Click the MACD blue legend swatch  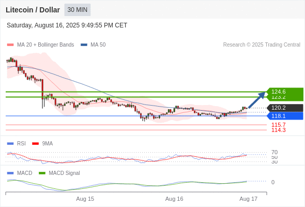[x=10, y=173]
